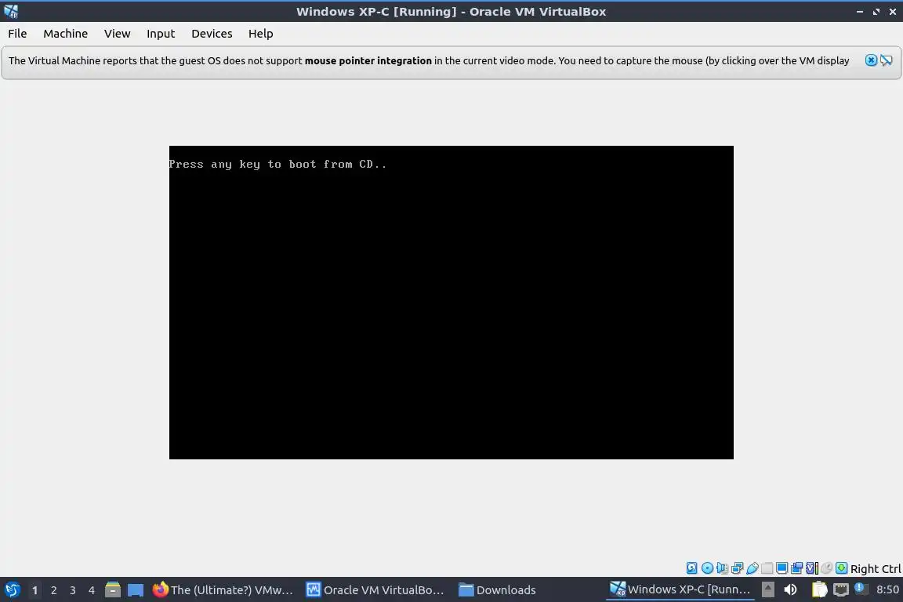Screen dimensions: 903x602
Task: Click the Right Ctrl host key label
Action: 876,568
